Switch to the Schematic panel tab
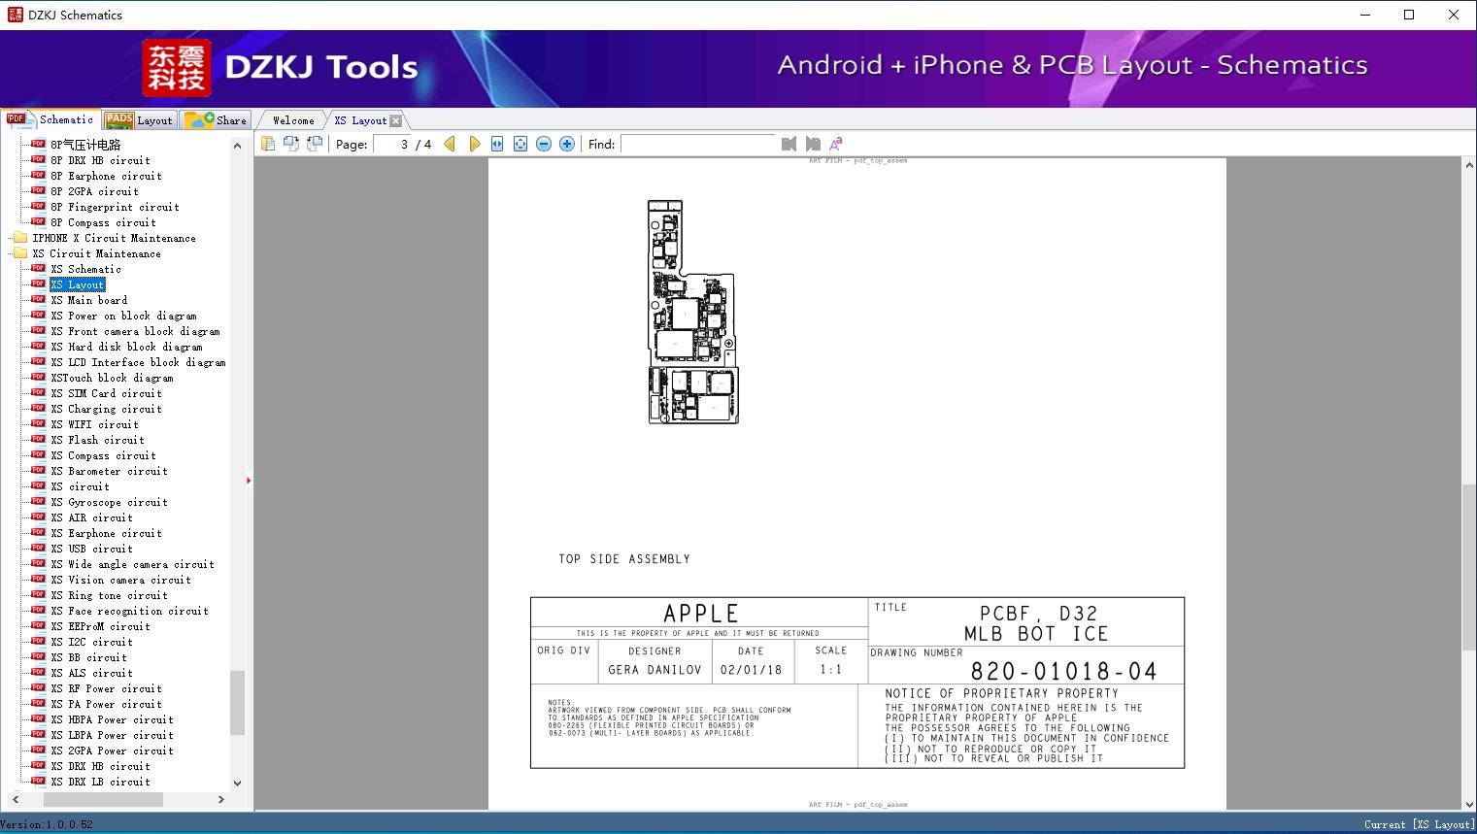The image size is (1477, 834). coord(51,119)
